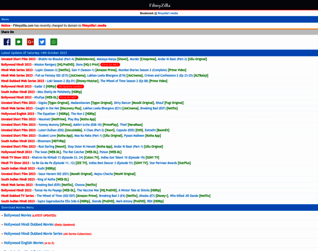318x251 pixels.
Task: Share on Twitter bird icon
Action: tap(42, 42)
